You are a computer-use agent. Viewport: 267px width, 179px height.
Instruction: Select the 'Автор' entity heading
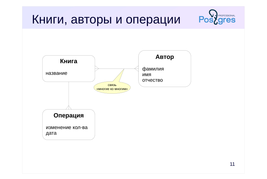click(165, 57)
